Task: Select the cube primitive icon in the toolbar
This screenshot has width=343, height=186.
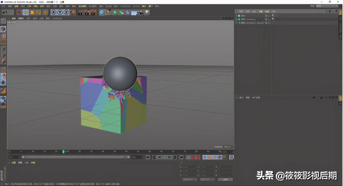Action: pos(102,12)
